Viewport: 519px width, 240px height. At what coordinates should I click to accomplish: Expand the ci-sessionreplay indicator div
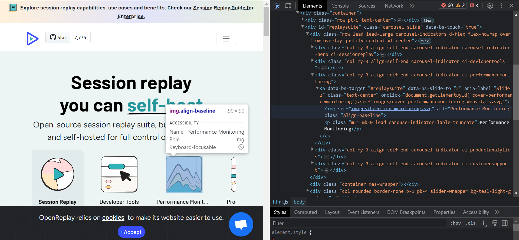[313, 47]
